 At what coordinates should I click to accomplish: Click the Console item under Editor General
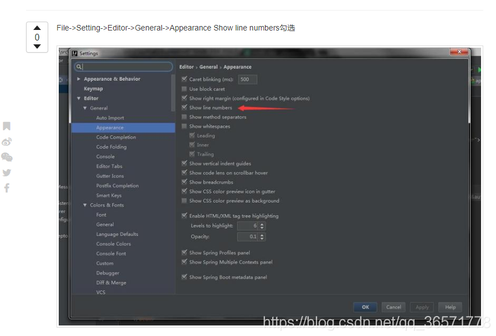(105, 156)
